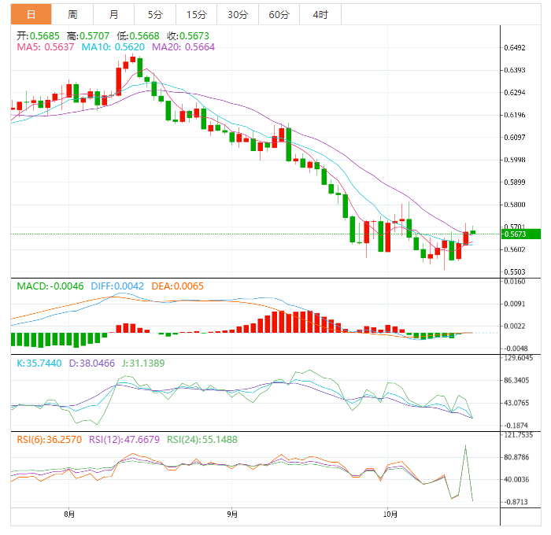This screenshot has height=535, width=551.
Task: Click the MA20: 0.5664 legend label
Action: tap(183, 46)
